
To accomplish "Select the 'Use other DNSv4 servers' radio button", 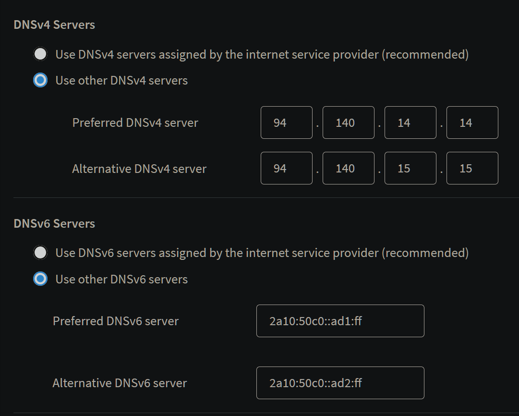I will coord(40,80).
